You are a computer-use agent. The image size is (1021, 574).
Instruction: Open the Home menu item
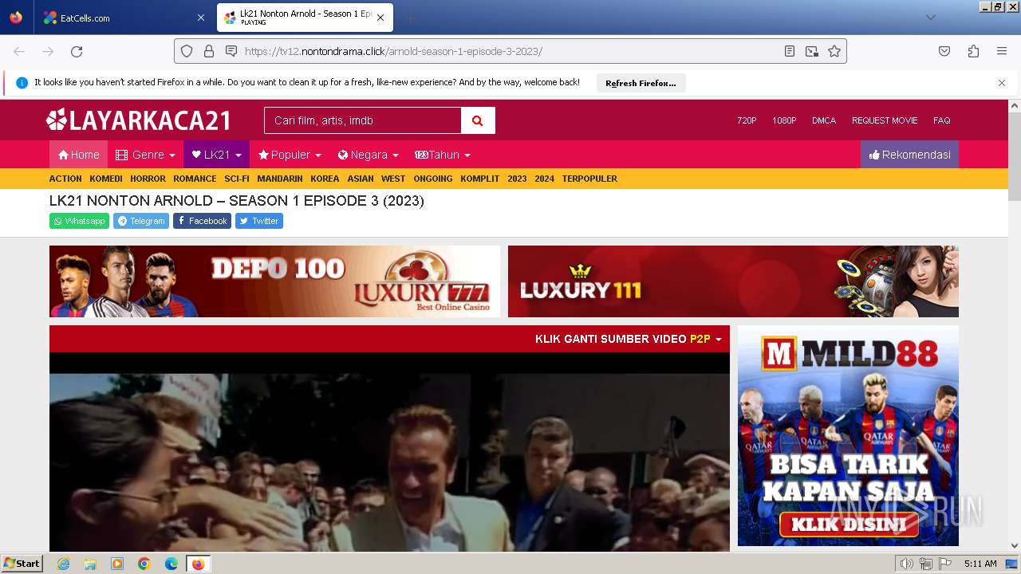coord(78,155)
